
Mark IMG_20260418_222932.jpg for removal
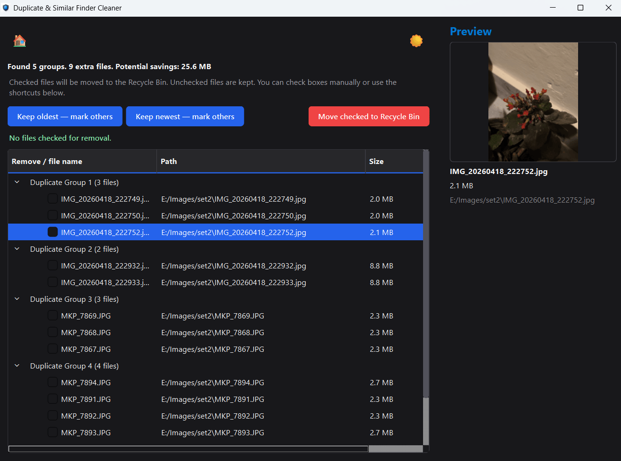coord(52,266)
